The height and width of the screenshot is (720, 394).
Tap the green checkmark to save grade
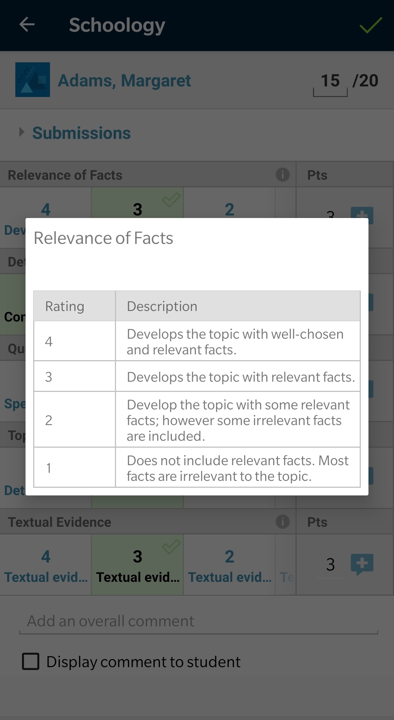click(x=371, y=25)
